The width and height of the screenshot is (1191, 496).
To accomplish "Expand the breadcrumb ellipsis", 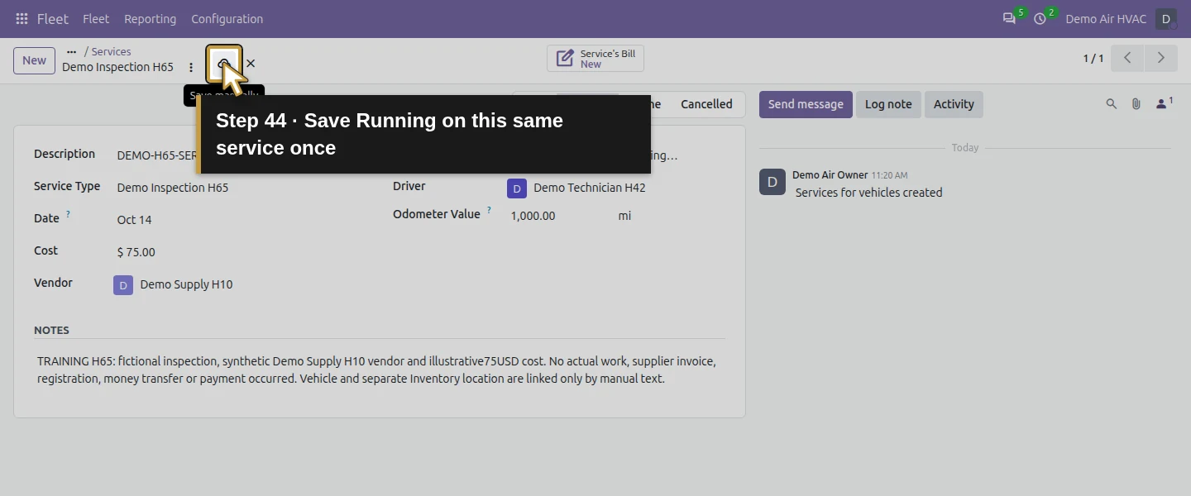I will [72, 51].
